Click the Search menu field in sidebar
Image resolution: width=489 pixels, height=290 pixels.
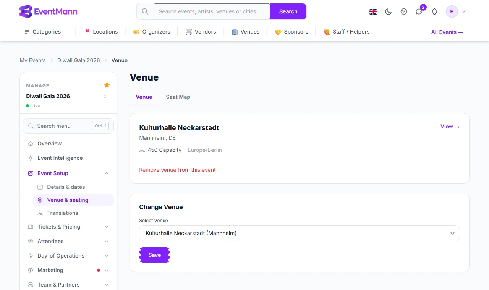coord(68,126)
